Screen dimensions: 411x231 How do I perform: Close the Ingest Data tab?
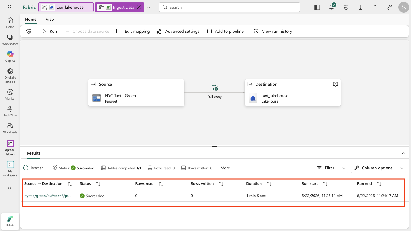click(139, 7)
